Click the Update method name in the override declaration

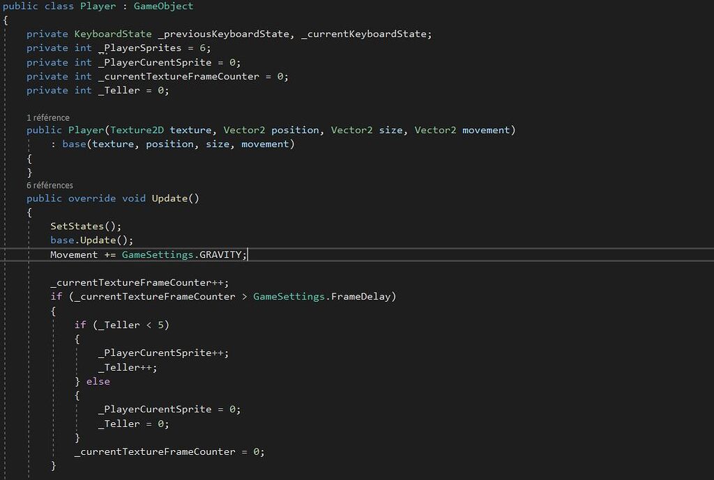click(169, 199)
